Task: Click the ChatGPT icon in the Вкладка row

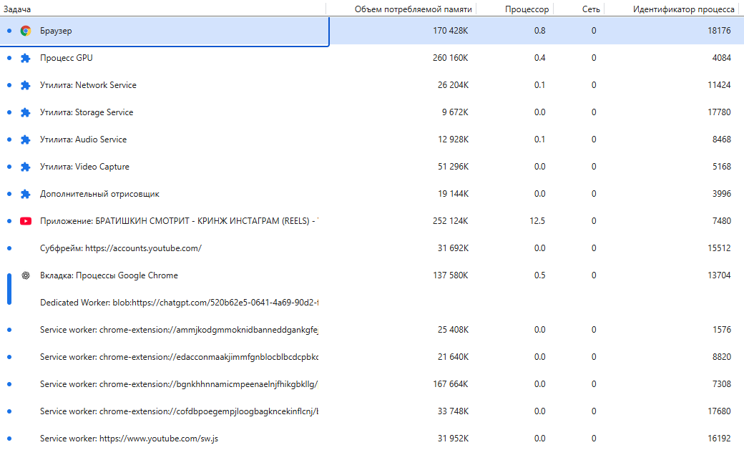Action: coord(26,275)
